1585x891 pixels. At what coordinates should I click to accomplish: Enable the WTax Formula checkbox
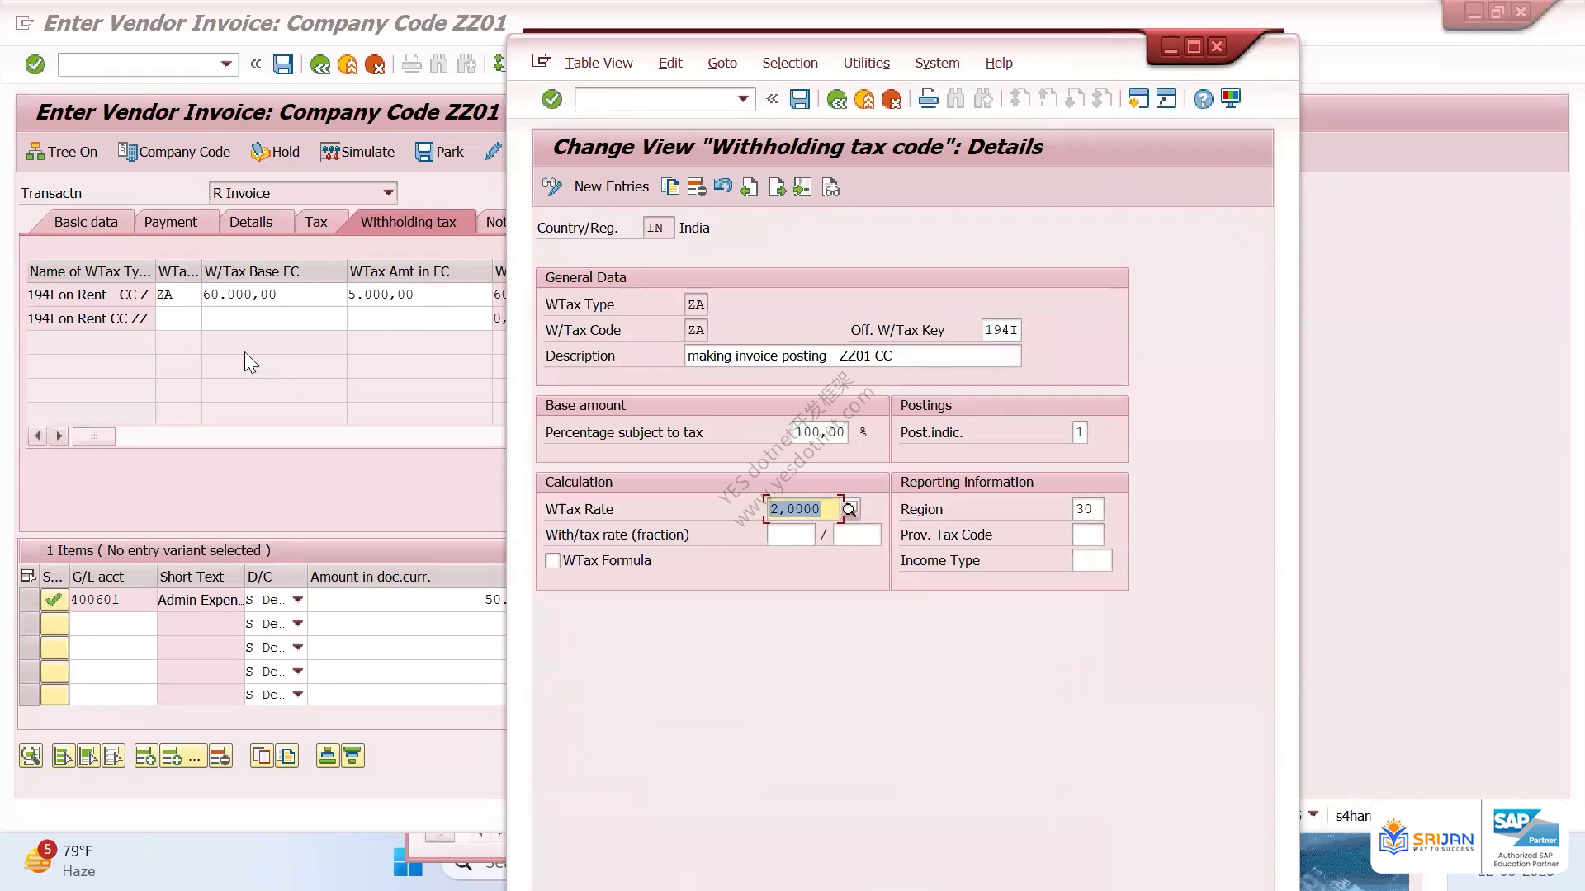[x=553, y=560]
